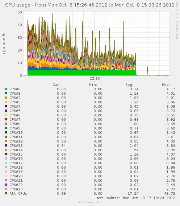Select the CPU#12 legend label

[x=16, y=141]
